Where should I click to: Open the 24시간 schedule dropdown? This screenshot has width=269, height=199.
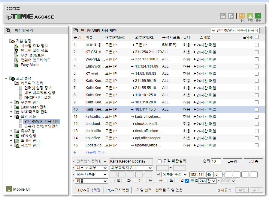(207, 181)
